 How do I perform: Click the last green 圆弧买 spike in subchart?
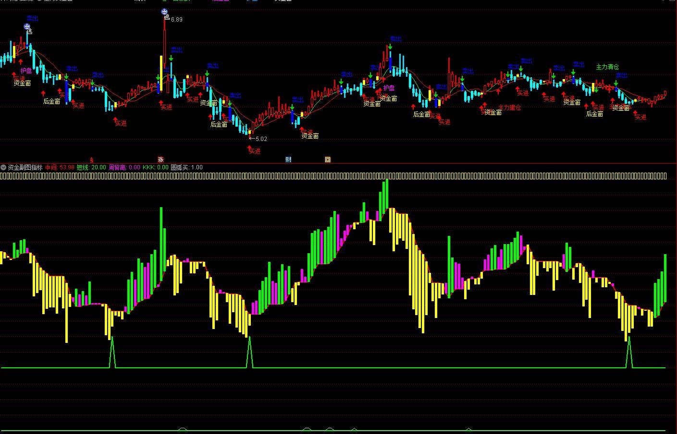(629, 352)
